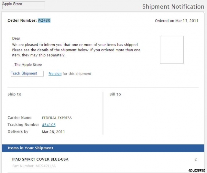
Task: Follow the Pre-sign link
Action: 55,74
